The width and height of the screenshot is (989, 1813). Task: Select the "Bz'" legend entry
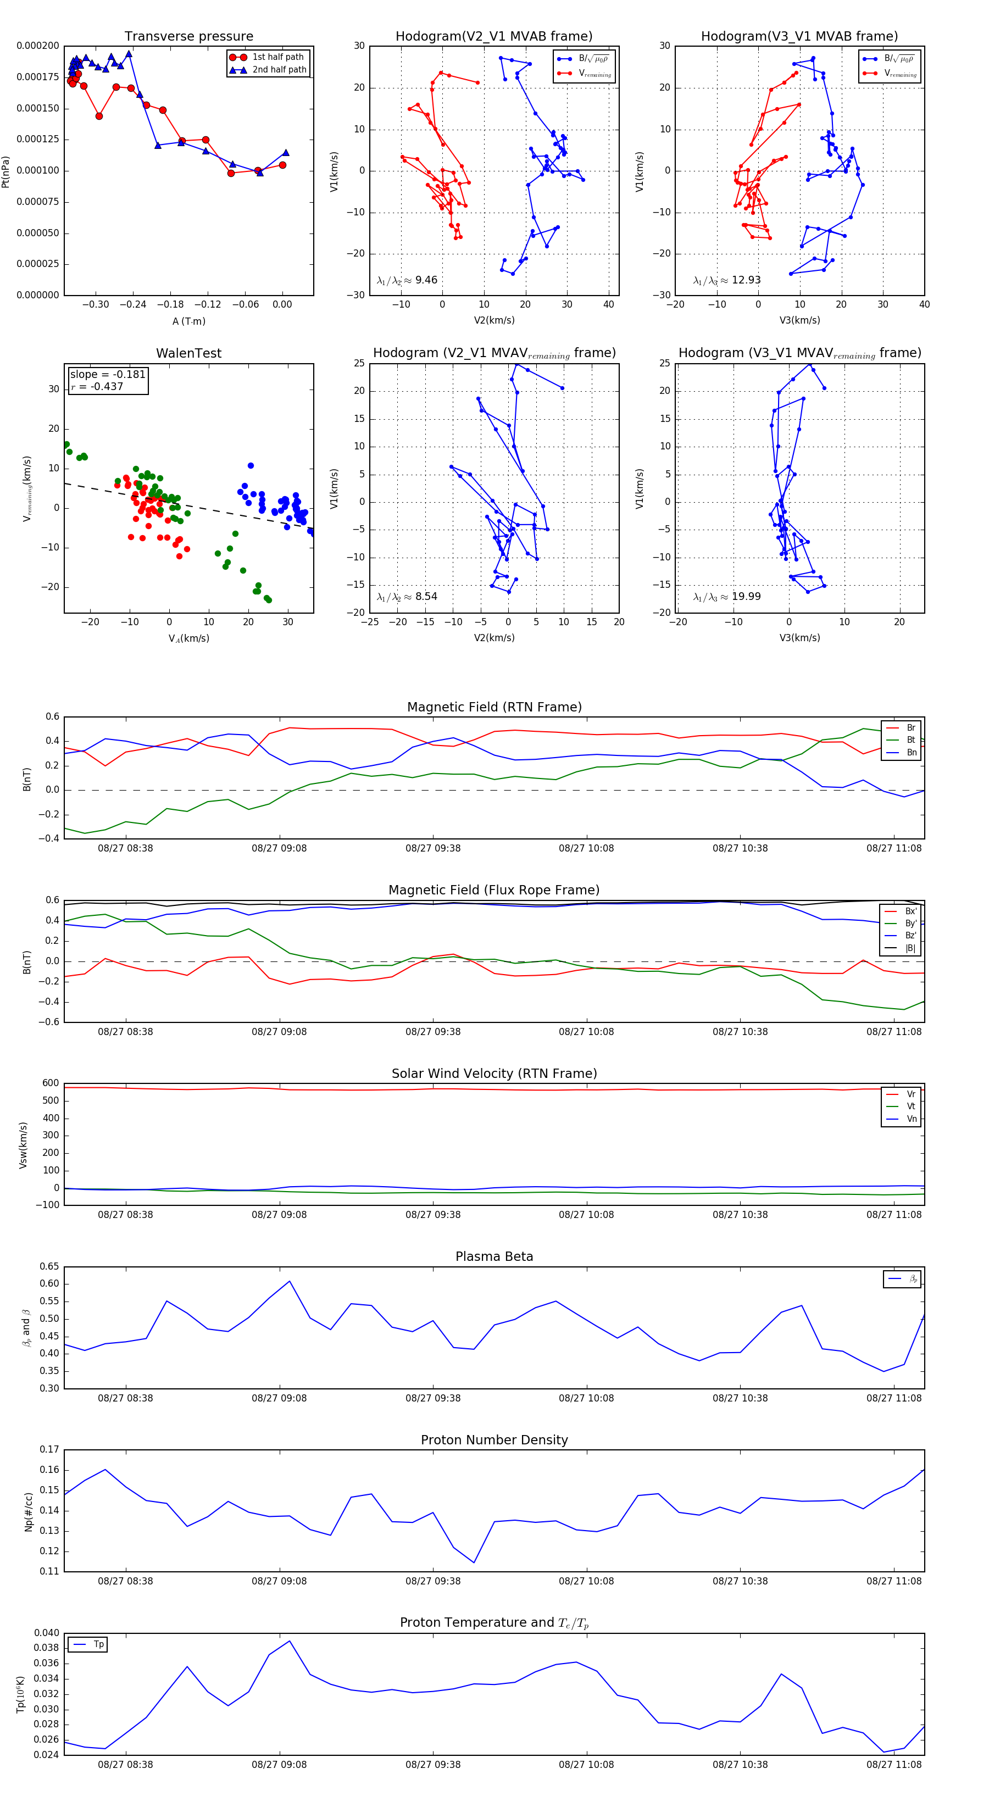901,936
